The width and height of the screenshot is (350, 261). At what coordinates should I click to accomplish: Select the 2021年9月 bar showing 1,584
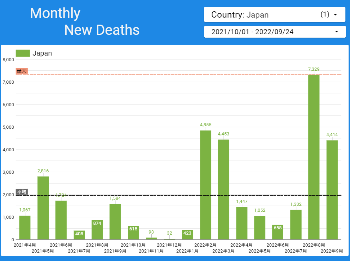tap(115, 222)
